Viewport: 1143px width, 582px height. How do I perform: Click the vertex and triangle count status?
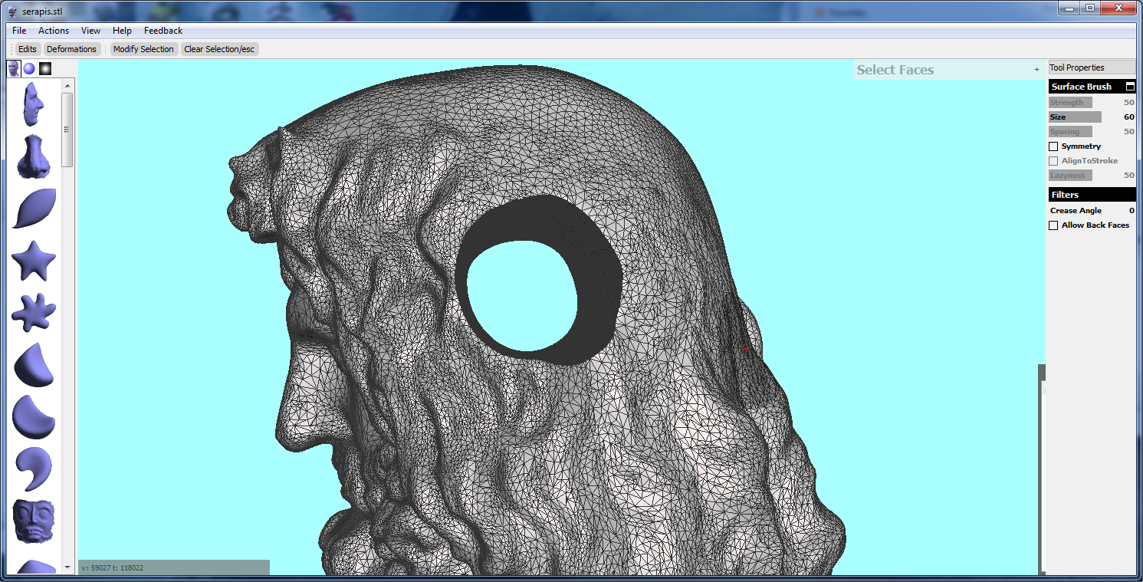point(112,568)
